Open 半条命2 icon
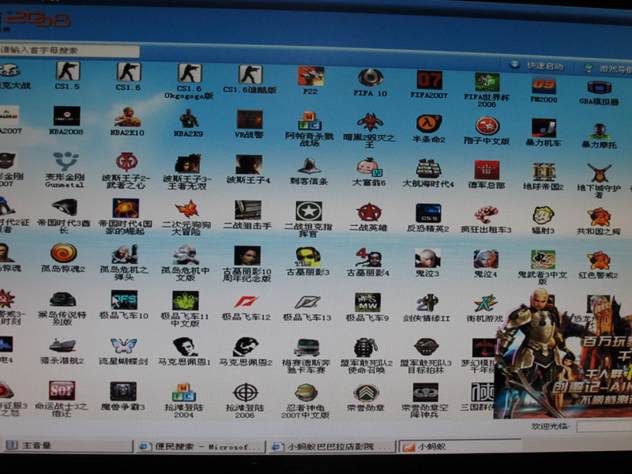Screen dimensions: 632x474 coord(429,124)
